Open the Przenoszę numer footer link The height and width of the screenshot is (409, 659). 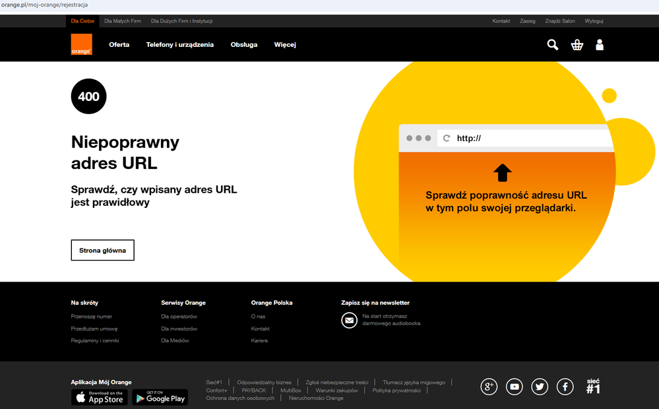tap(92, 317)
